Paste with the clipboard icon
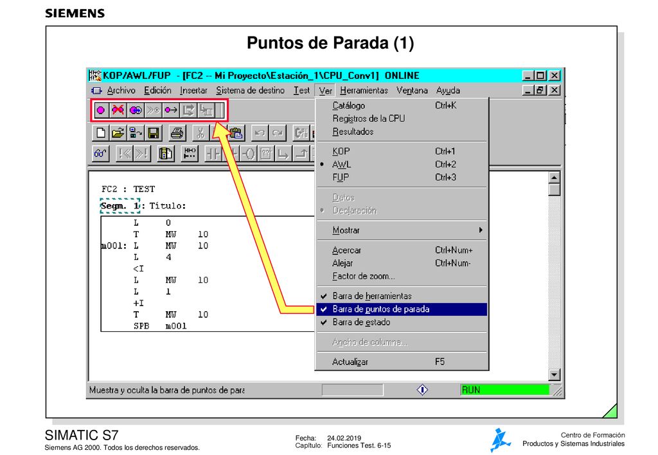Image resolution: width=658 pixels, height=455 pixels. click(236, 133)
